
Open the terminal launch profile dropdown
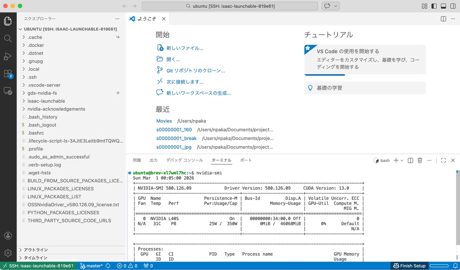click(x=402, y=161)
